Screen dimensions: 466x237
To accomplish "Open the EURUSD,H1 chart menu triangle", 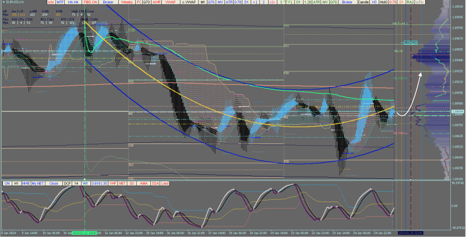I will [x=4, y=2].
